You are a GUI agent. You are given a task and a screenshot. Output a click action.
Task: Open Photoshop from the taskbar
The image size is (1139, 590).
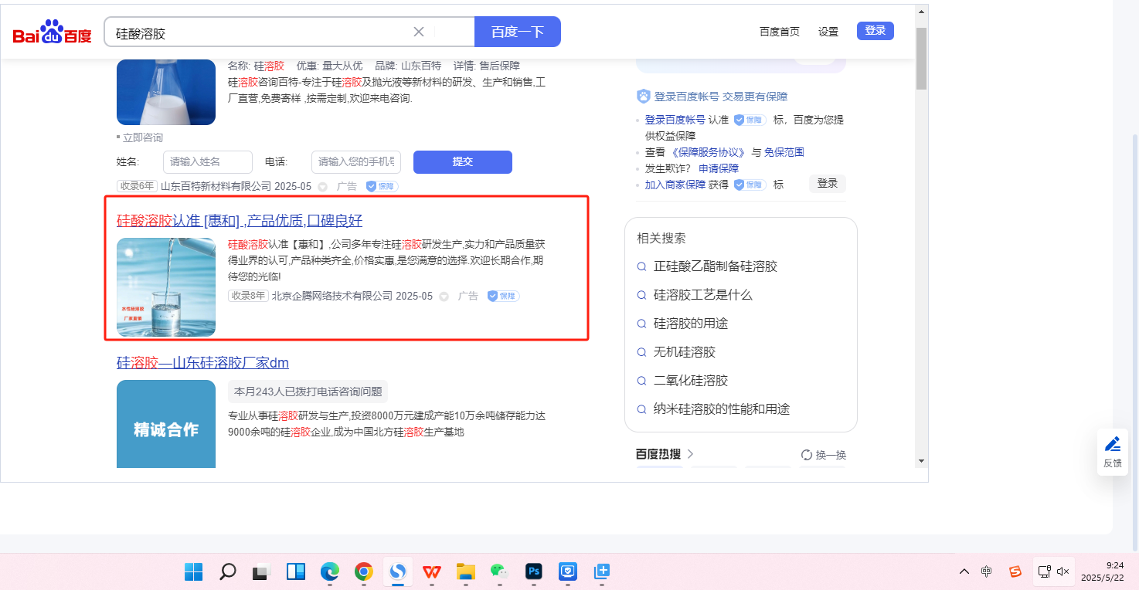point(534,571)
